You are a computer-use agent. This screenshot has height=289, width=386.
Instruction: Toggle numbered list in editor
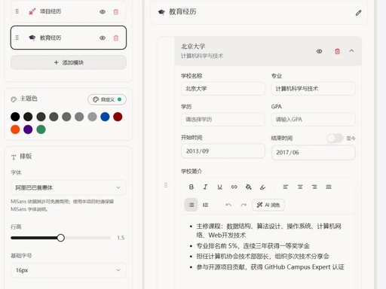(x=205, y=205)
